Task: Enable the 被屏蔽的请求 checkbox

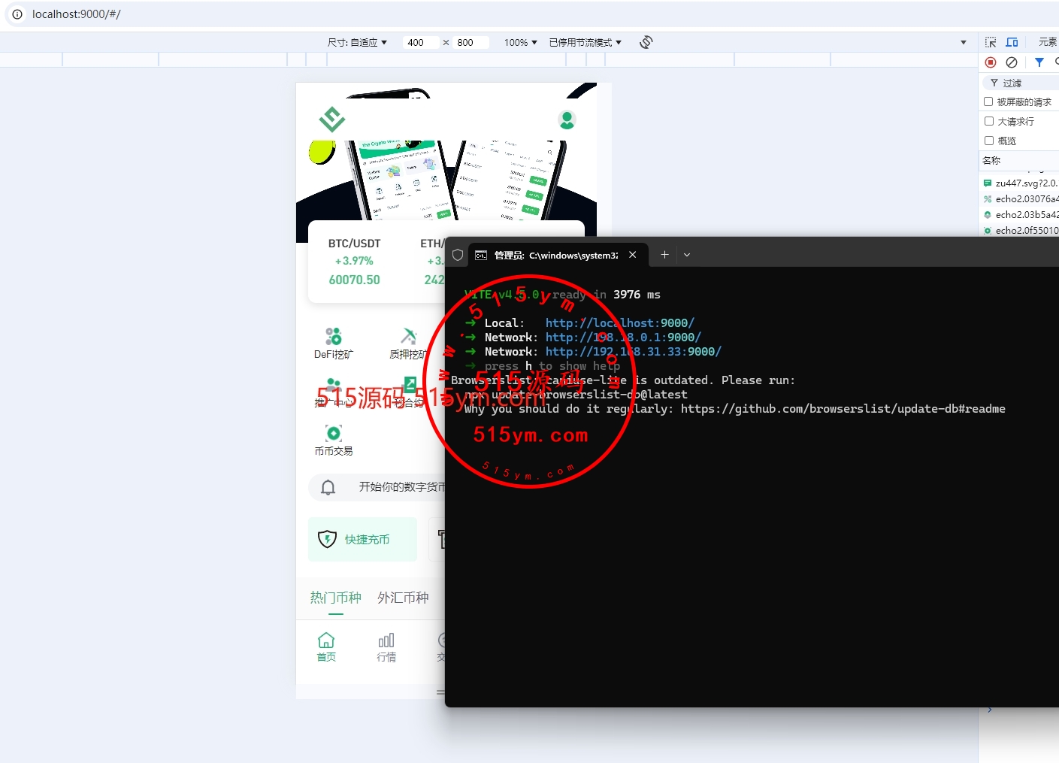Action: 989,101
